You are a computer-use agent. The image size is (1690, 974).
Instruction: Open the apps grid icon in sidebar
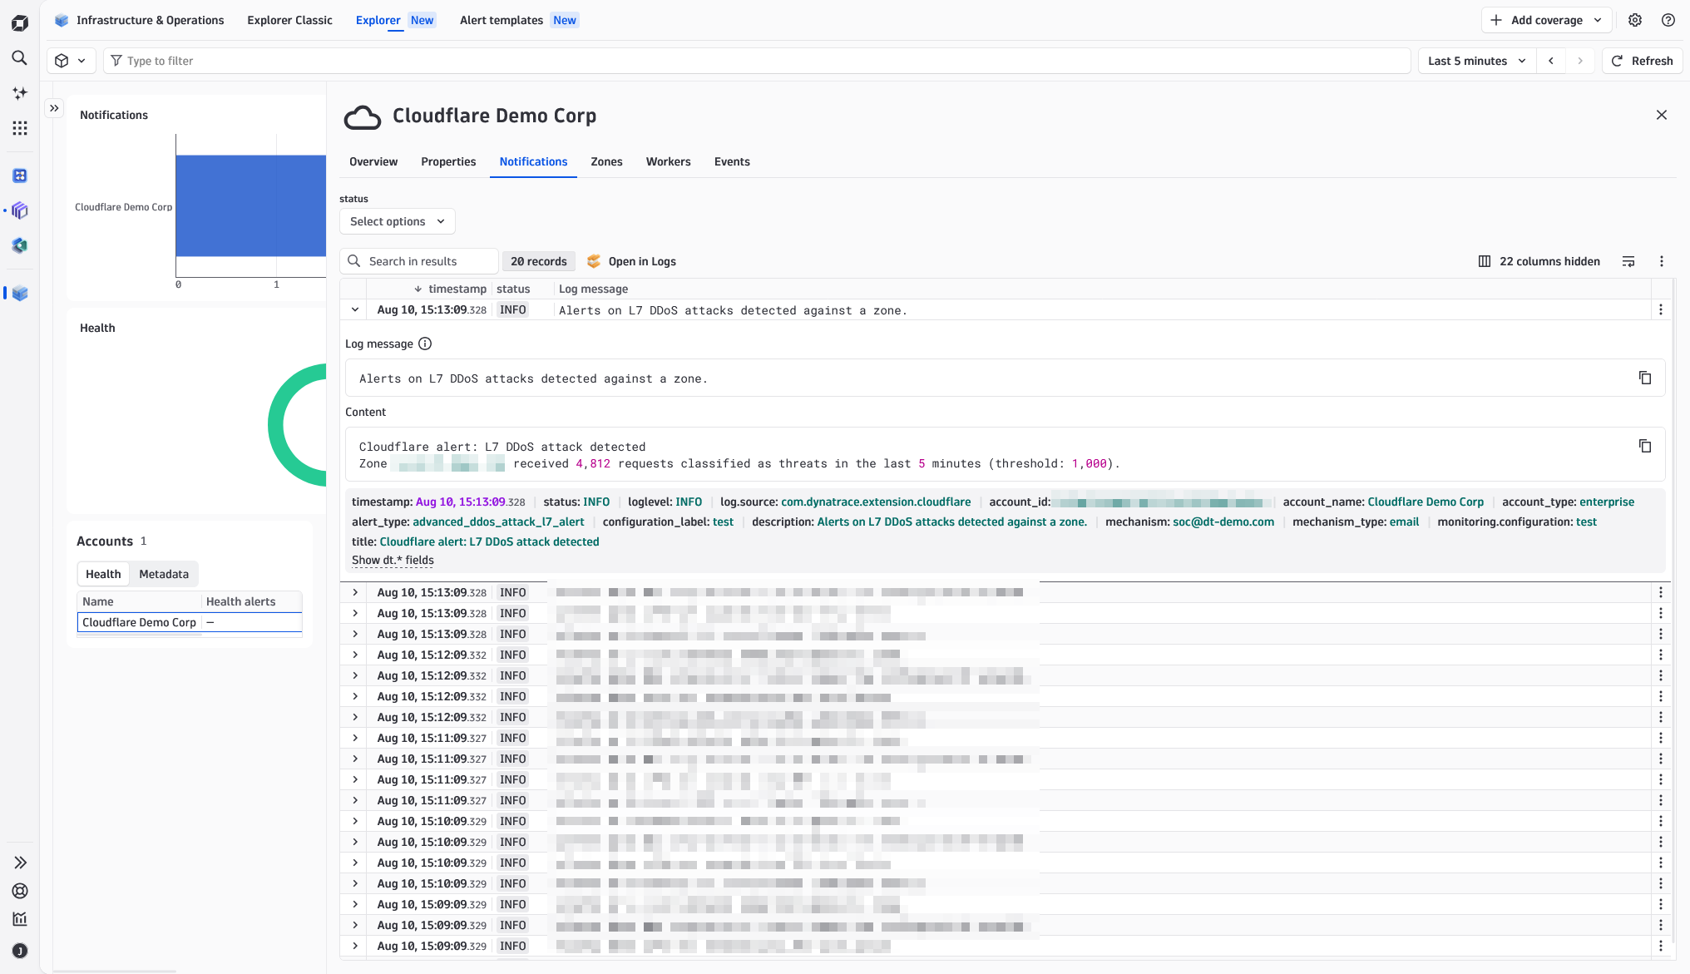point(20,128)
